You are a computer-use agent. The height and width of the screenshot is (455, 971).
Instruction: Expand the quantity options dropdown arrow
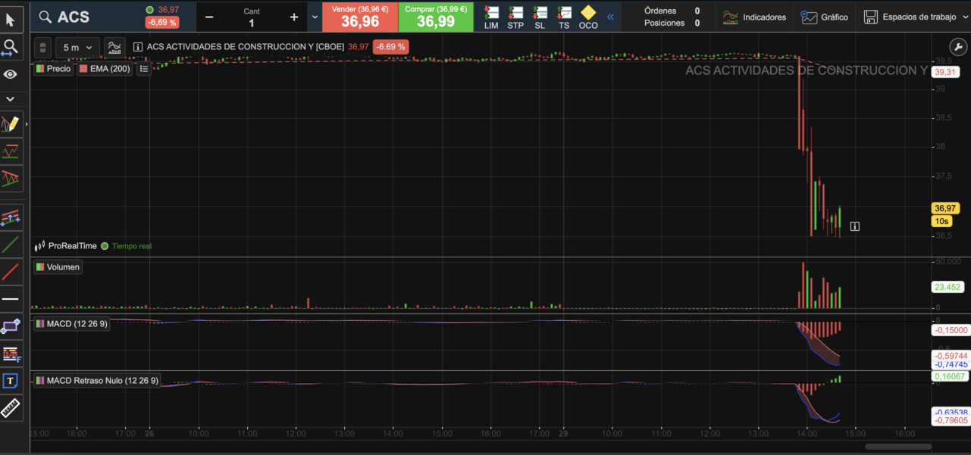(315, 17)
